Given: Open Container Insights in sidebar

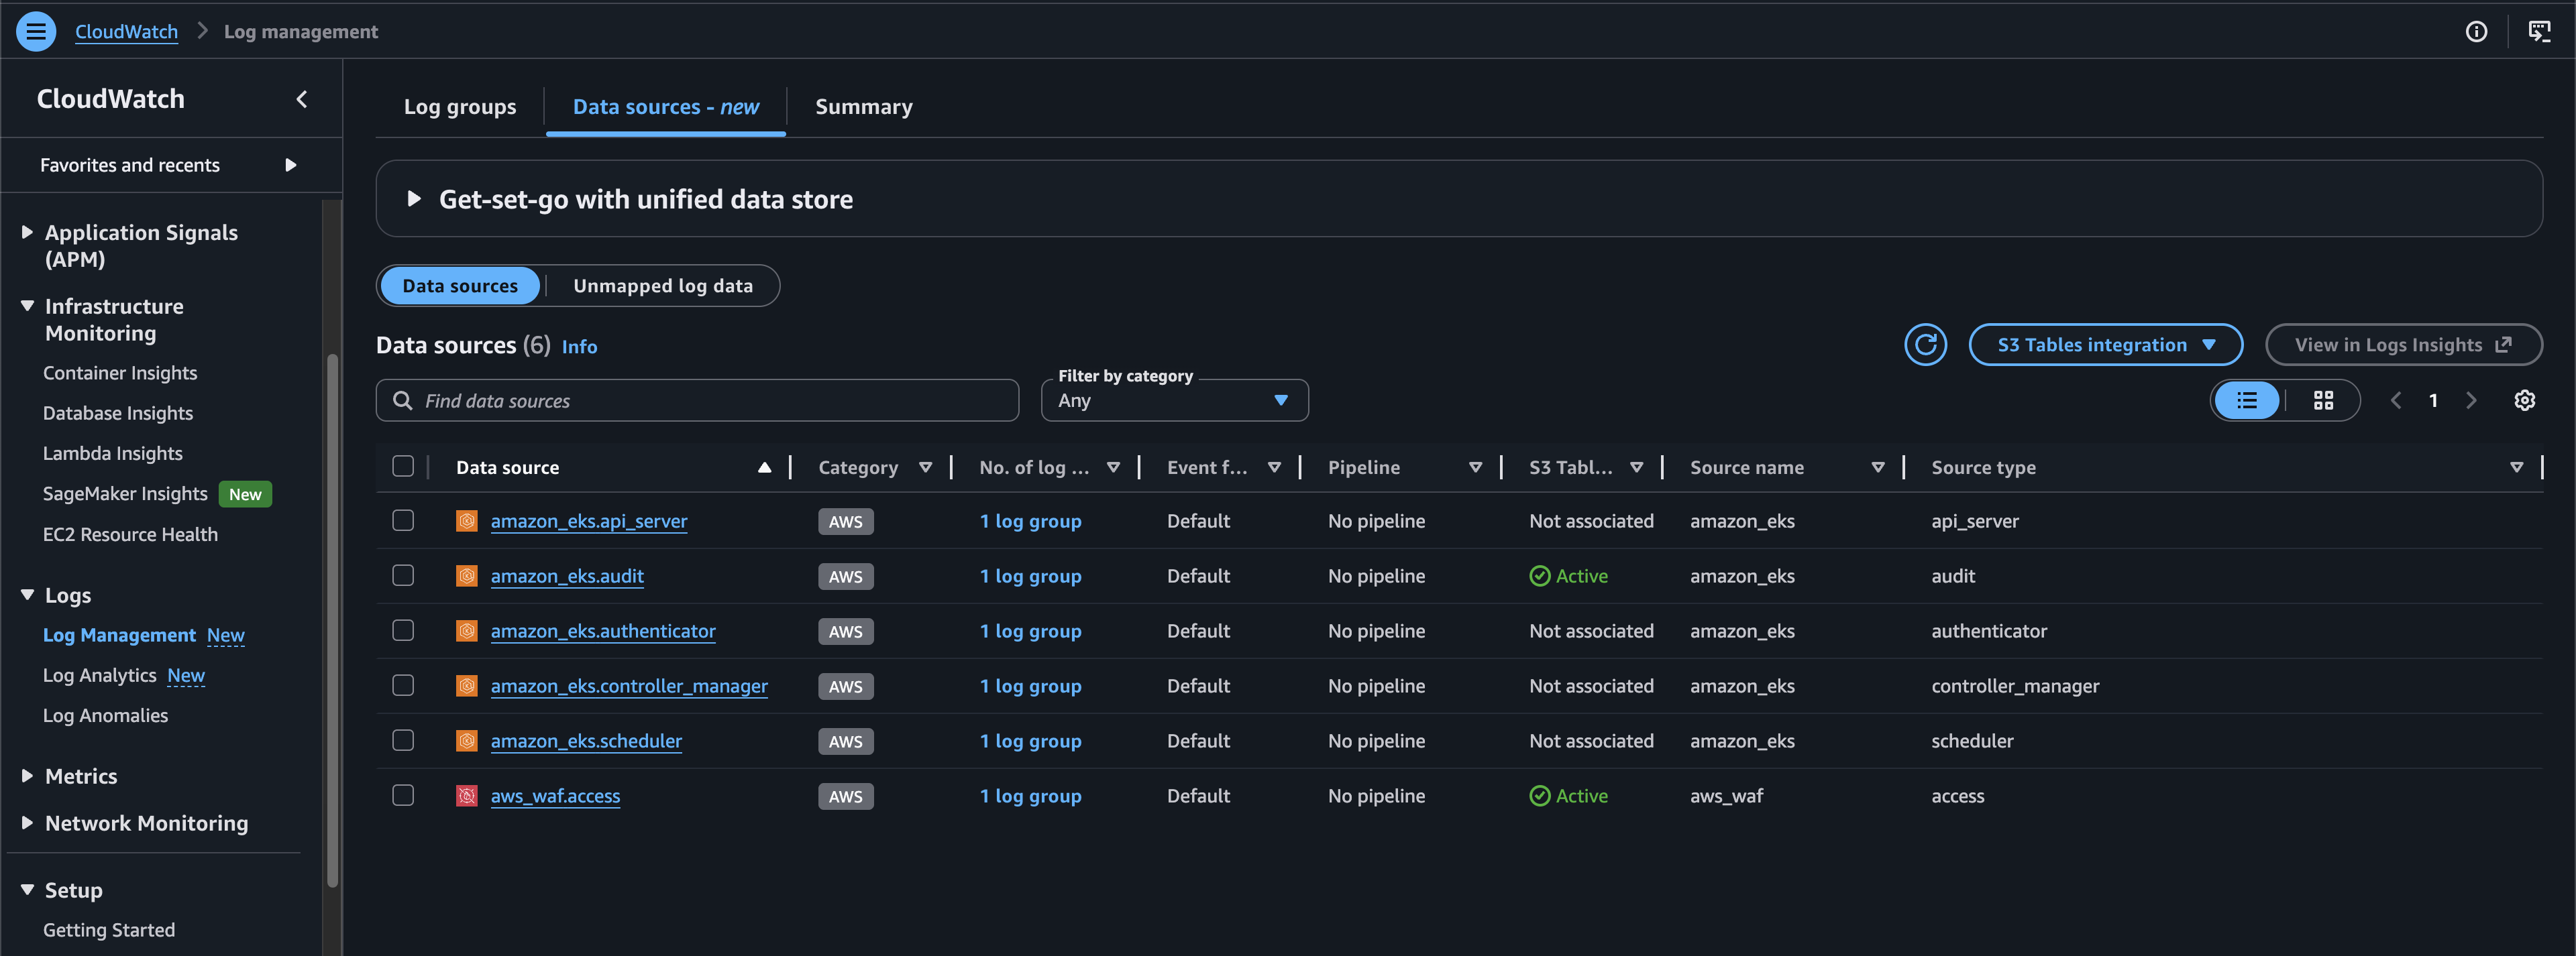Looking at the screenshot, I should pyautogui.click(x=120, y=373).
